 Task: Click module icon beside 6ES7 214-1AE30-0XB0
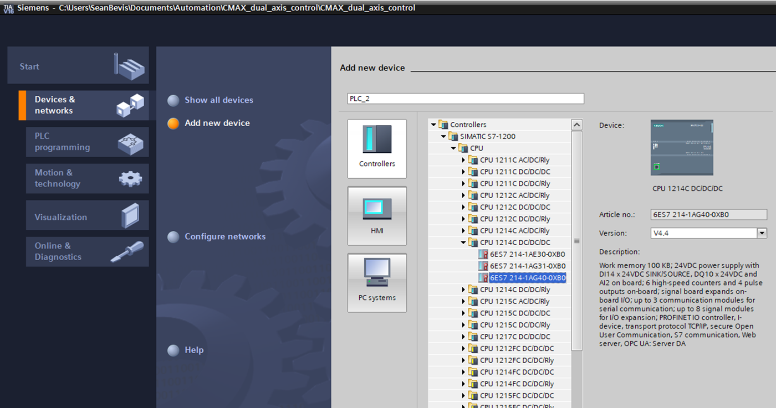[x=483, y=254]
